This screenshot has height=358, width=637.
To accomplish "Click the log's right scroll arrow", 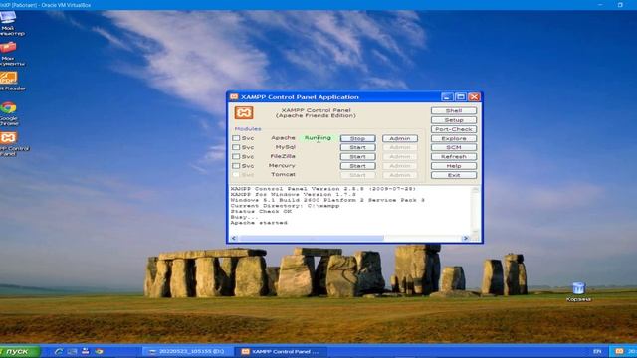I will point(466,238).
